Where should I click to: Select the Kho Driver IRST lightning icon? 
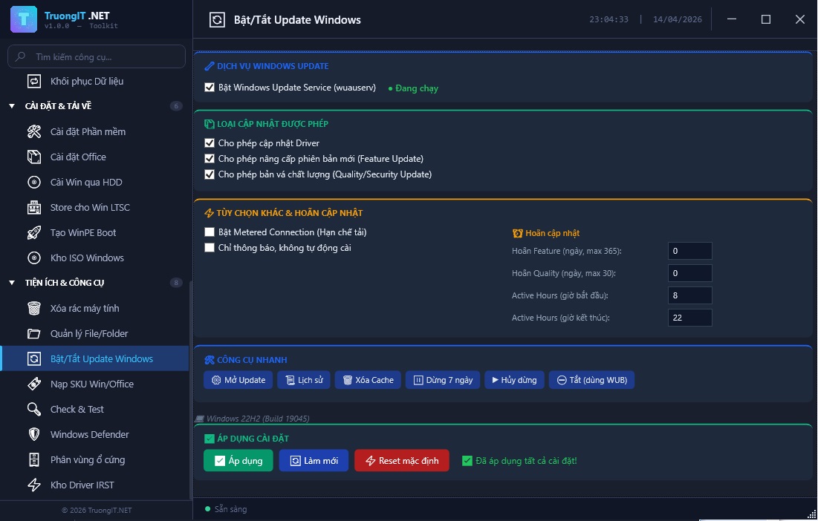(x=32, y=485)
